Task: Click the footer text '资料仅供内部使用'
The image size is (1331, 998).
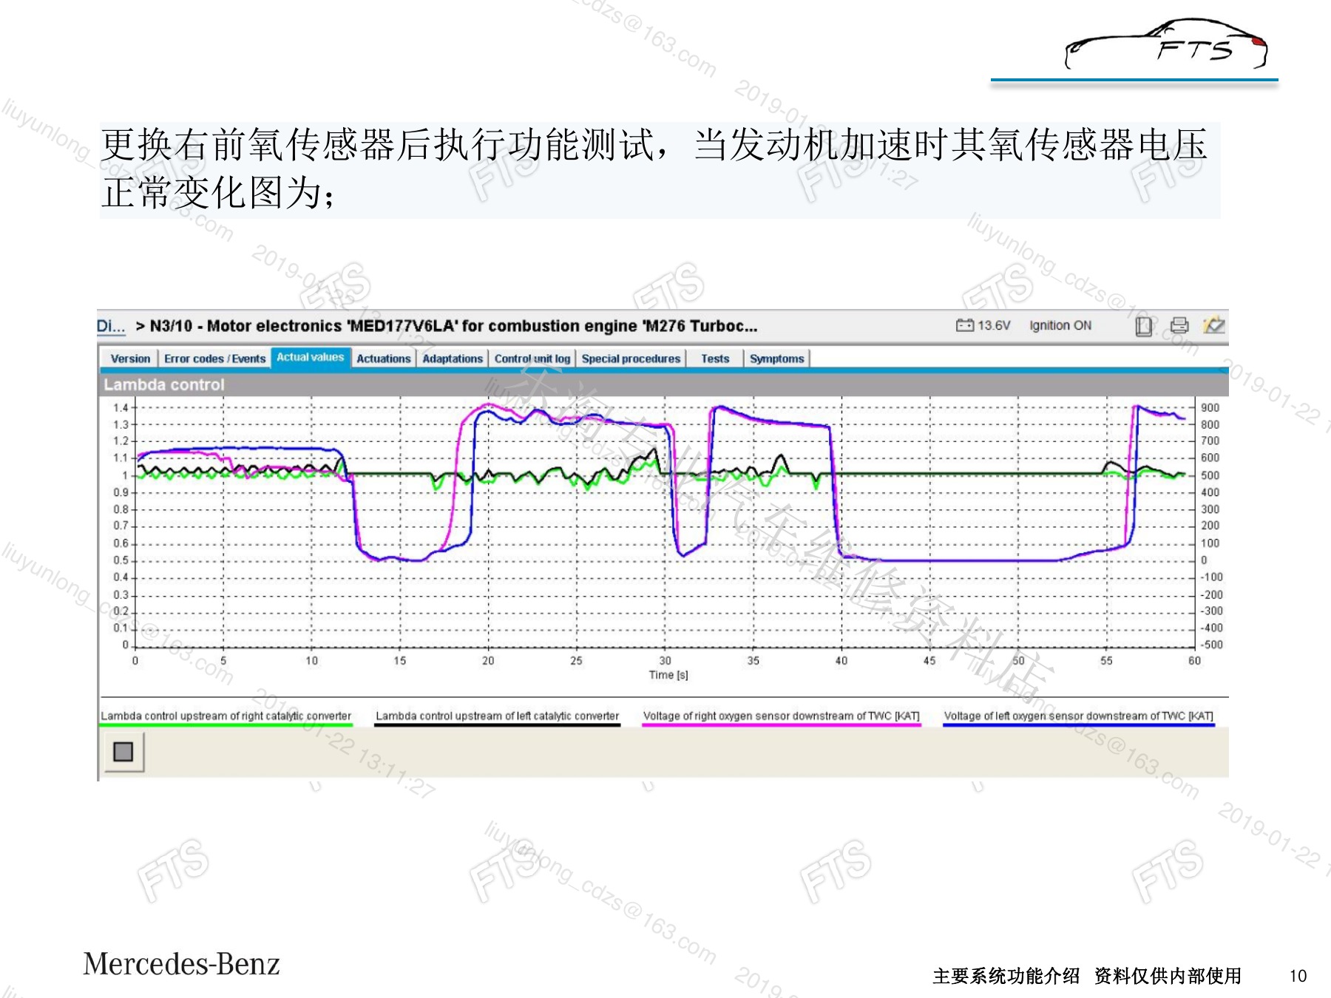Action: (1168, 976)
